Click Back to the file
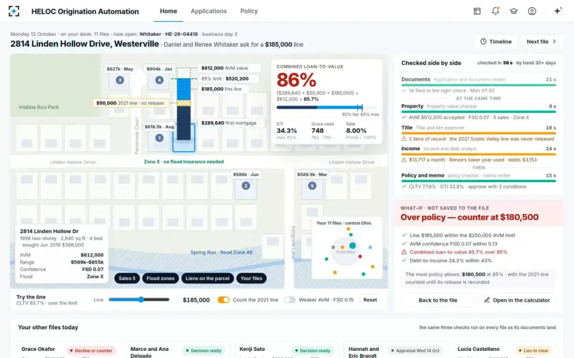Screen dimensions: 574x358 pos(438,300)
